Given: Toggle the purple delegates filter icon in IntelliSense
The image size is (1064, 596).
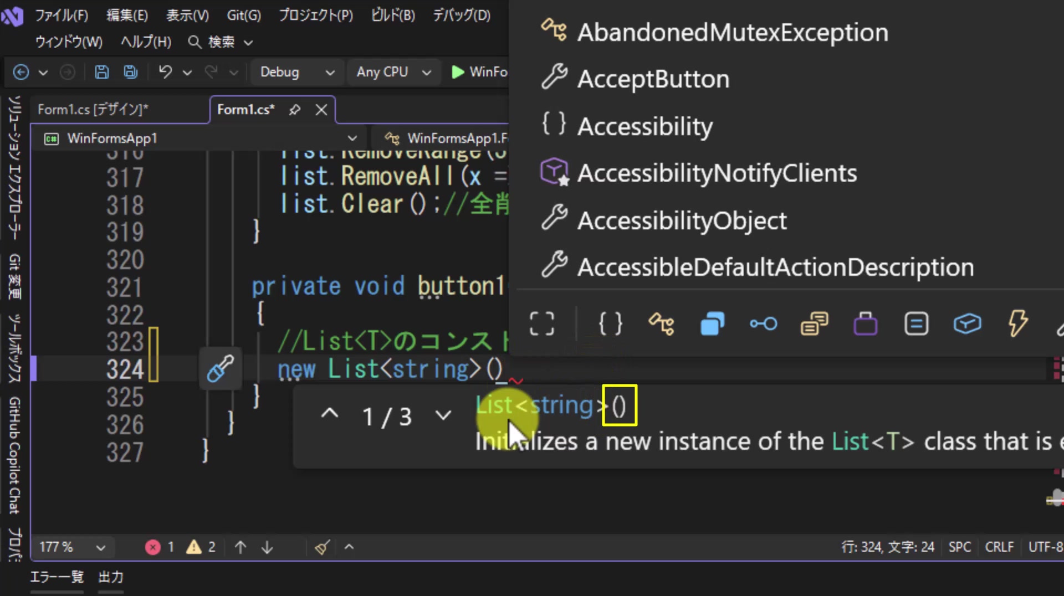Looking at the screenshot, I should [865, 323].
